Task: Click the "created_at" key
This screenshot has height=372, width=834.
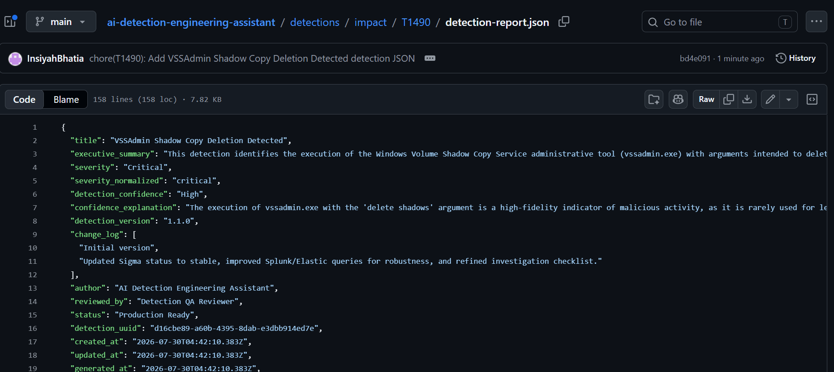Action: [96, 342]
